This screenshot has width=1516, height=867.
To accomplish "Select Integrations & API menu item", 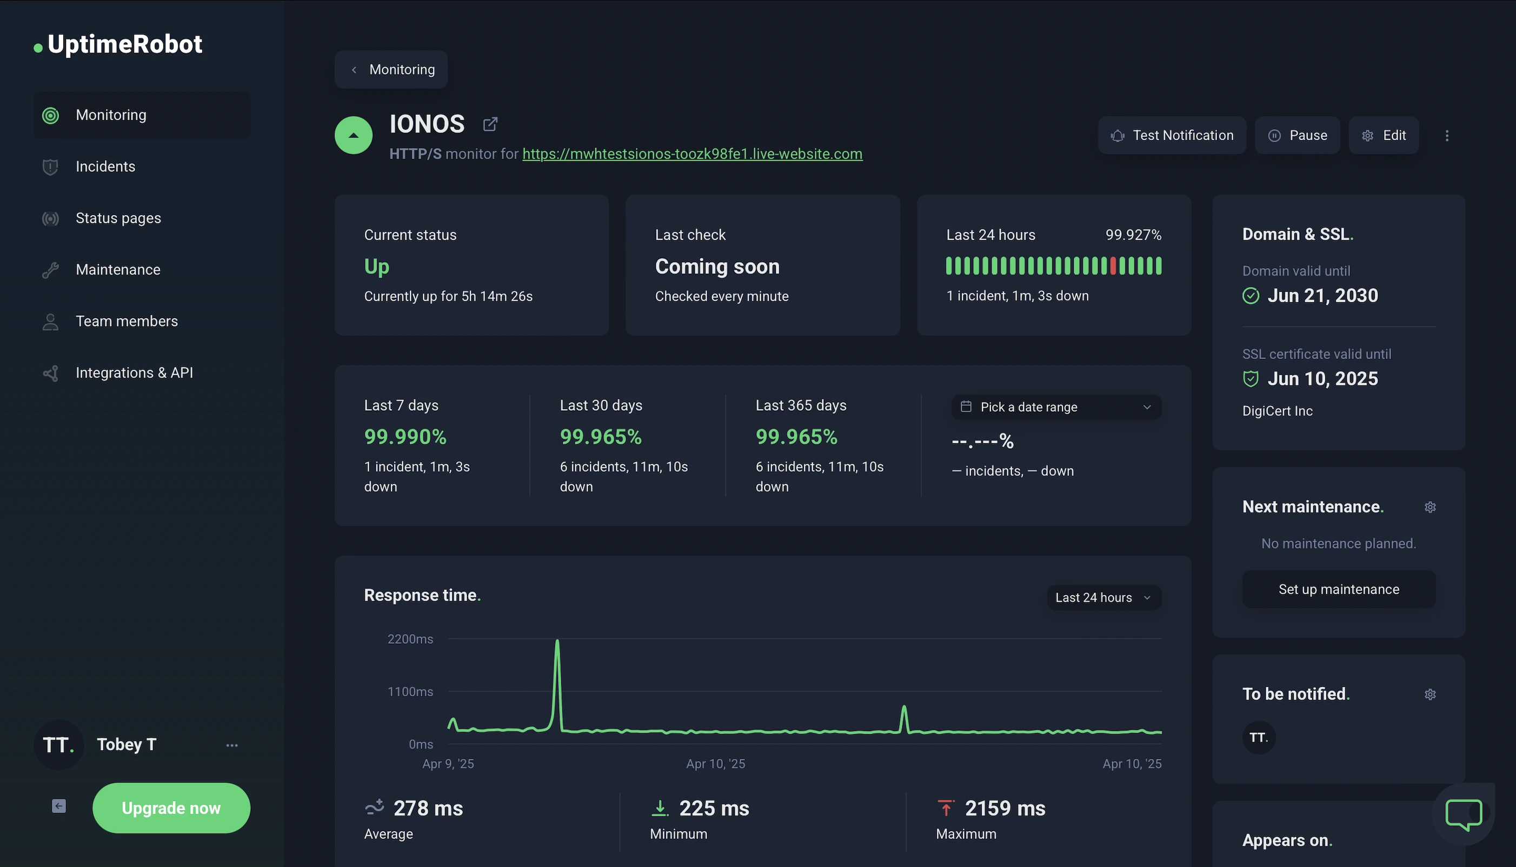I will click(x=134, y=373).
